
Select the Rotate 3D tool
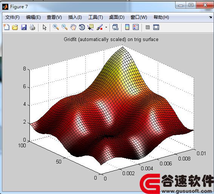tap(82, 27)
